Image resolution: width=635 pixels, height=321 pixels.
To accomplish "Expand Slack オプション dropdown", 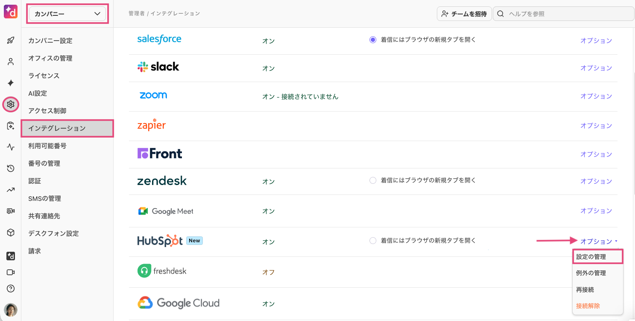I will pyautogui.click(x=596, y=68).
